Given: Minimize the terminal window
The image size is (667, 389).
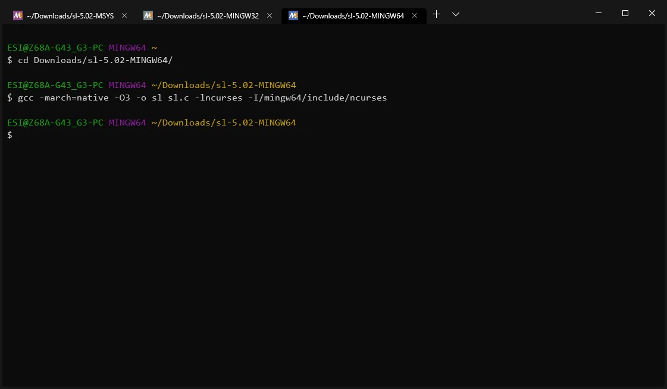Looking at the screenshot, I should coord(599,13).
